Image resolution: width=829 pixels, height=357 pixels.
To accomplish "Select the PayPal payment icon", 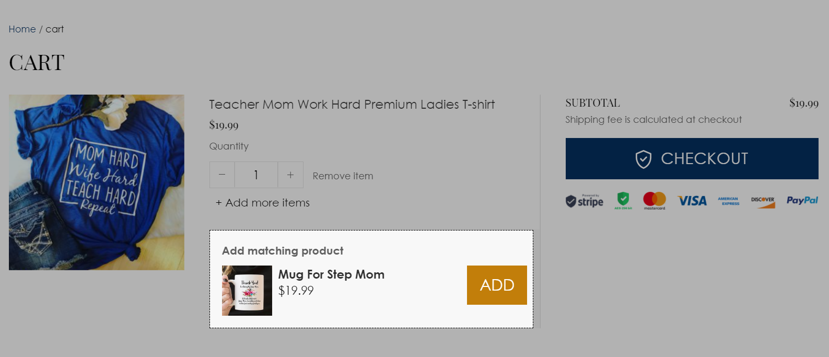I will [801, 201].
